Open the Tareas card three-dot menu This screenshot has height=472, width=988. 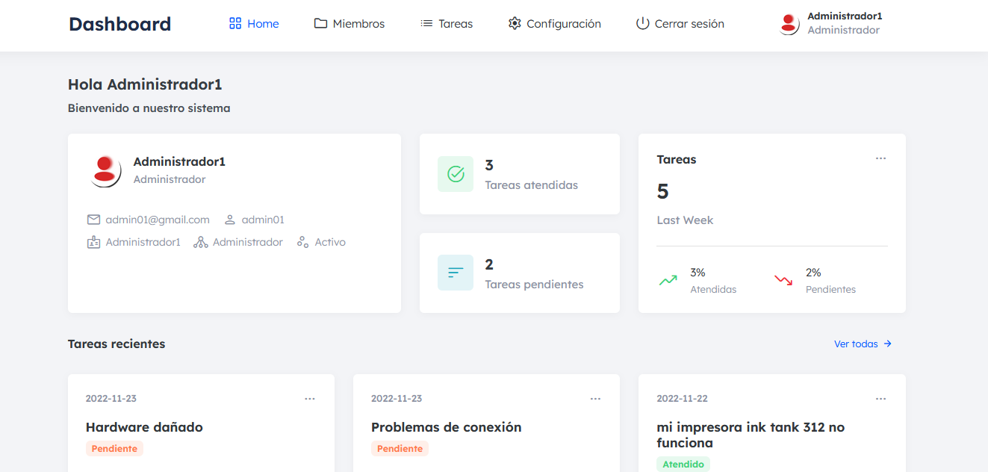pos(880,159)
